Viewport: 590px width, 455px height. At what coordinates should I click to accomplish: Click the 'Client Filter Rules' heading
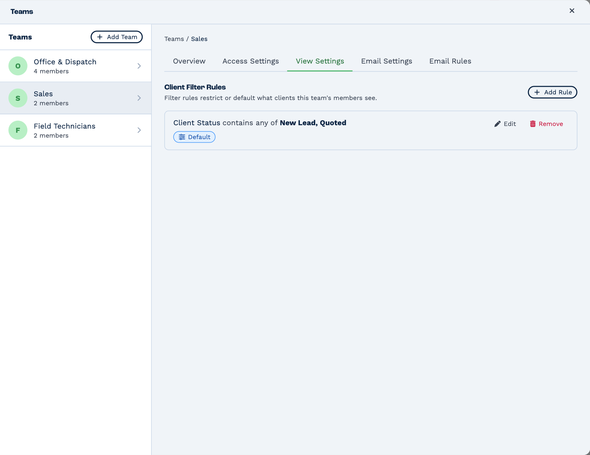tap(195, 87)
